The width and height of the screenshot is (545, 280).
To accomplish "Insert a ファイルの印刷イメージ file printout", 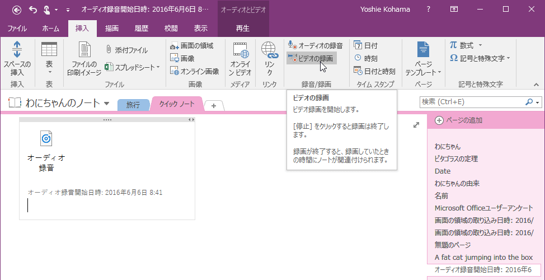I will 84,59.
